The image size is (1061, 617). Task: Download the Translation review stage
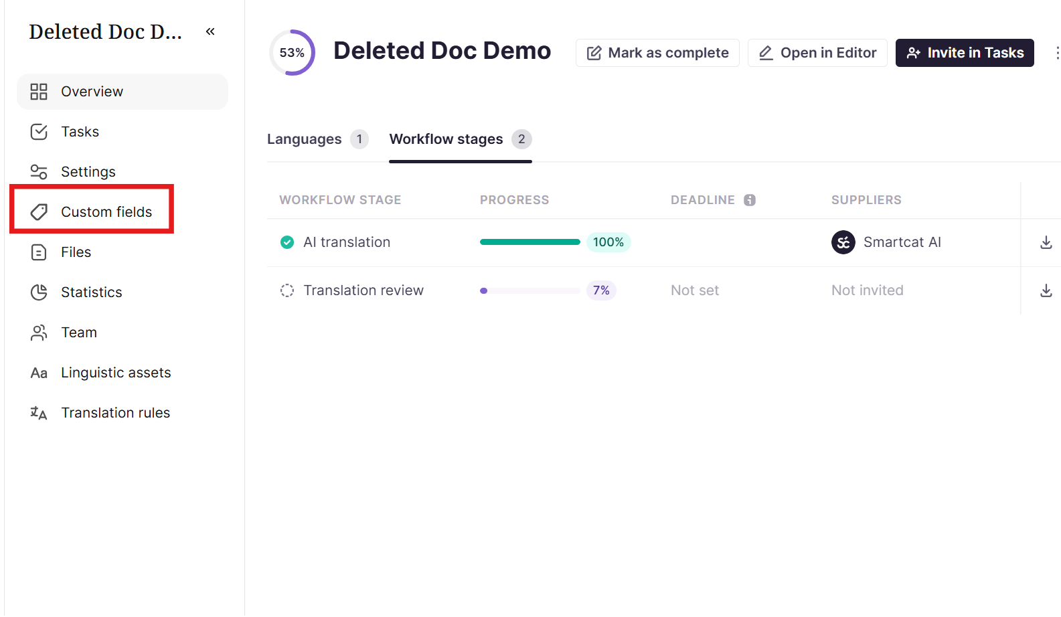(1046, 290)
